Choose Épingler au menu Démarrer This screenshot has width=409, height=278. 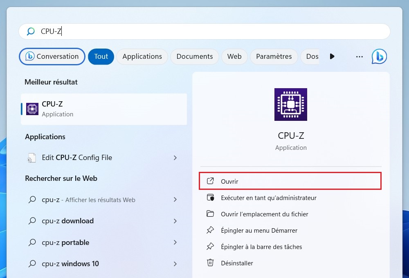tap(259, 230)
